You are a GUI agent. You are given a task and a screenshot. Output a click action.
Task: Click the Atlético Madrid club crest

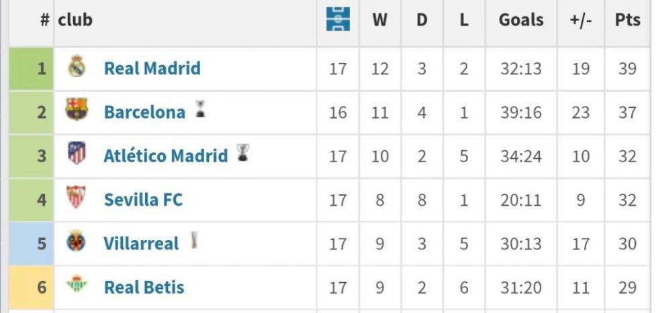click(x=77, y=154)
